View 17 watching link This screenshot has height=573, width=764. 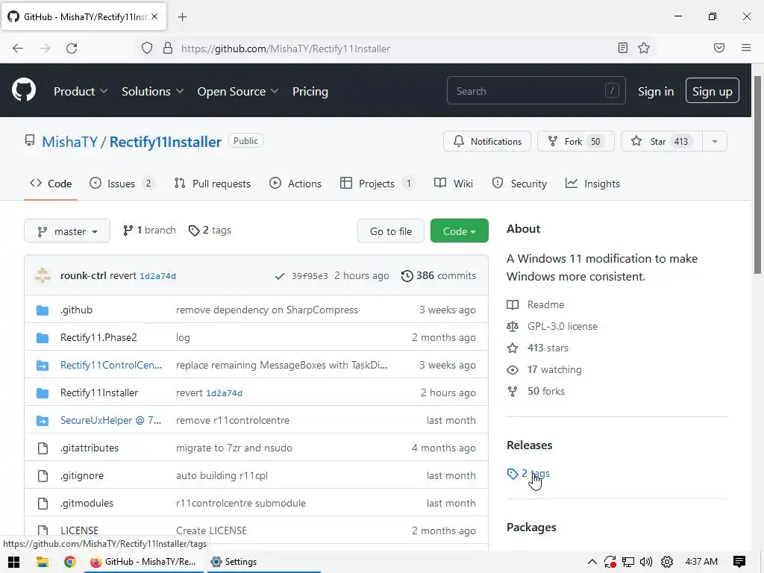pyautogui.click(x=544, y=369)
